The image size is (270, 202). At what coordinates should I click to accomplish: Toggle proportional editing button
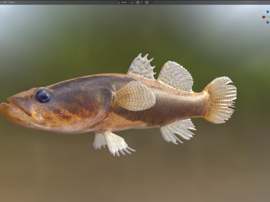coord(147,2)
